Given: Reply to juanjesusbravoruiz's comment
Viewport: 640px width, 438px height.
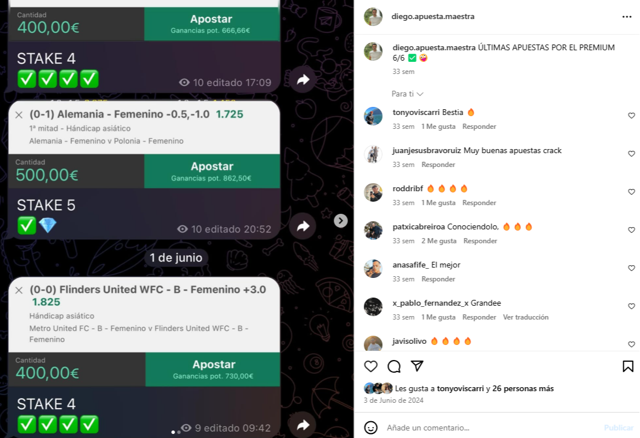Looking at the screenshot, I should [438, 165].
